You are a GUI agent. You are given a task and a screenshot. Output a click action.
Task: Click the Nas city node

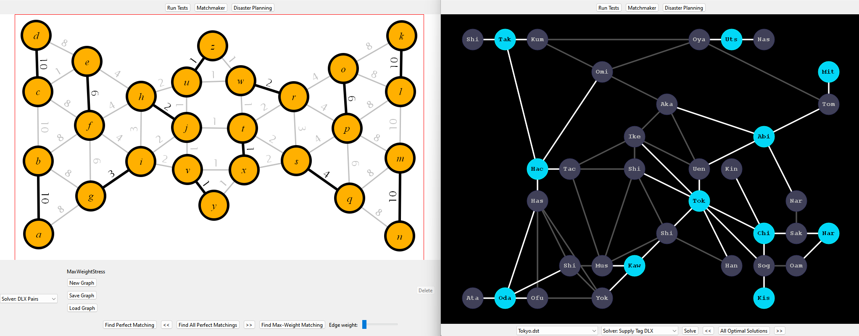pyautogui.click(x=764, y=40)
